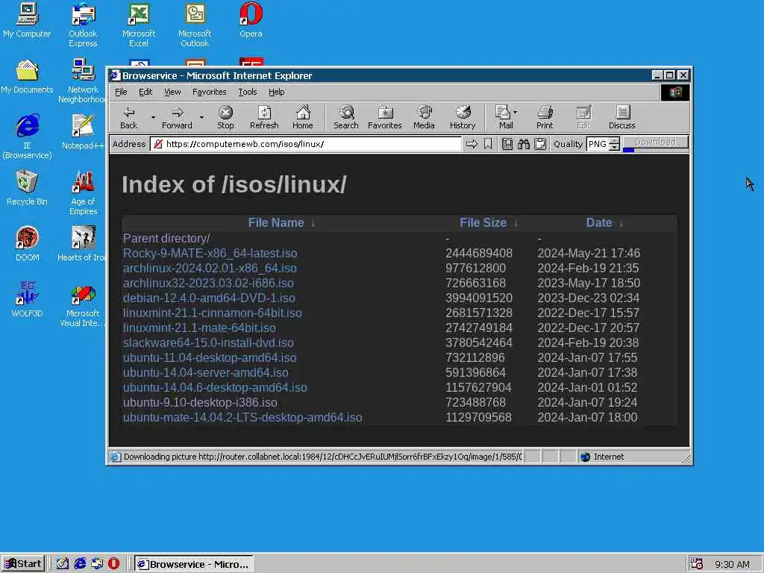Open the Mail button dropdown arrow
This screenshot has height=573, width=764.
click(515, 112)
